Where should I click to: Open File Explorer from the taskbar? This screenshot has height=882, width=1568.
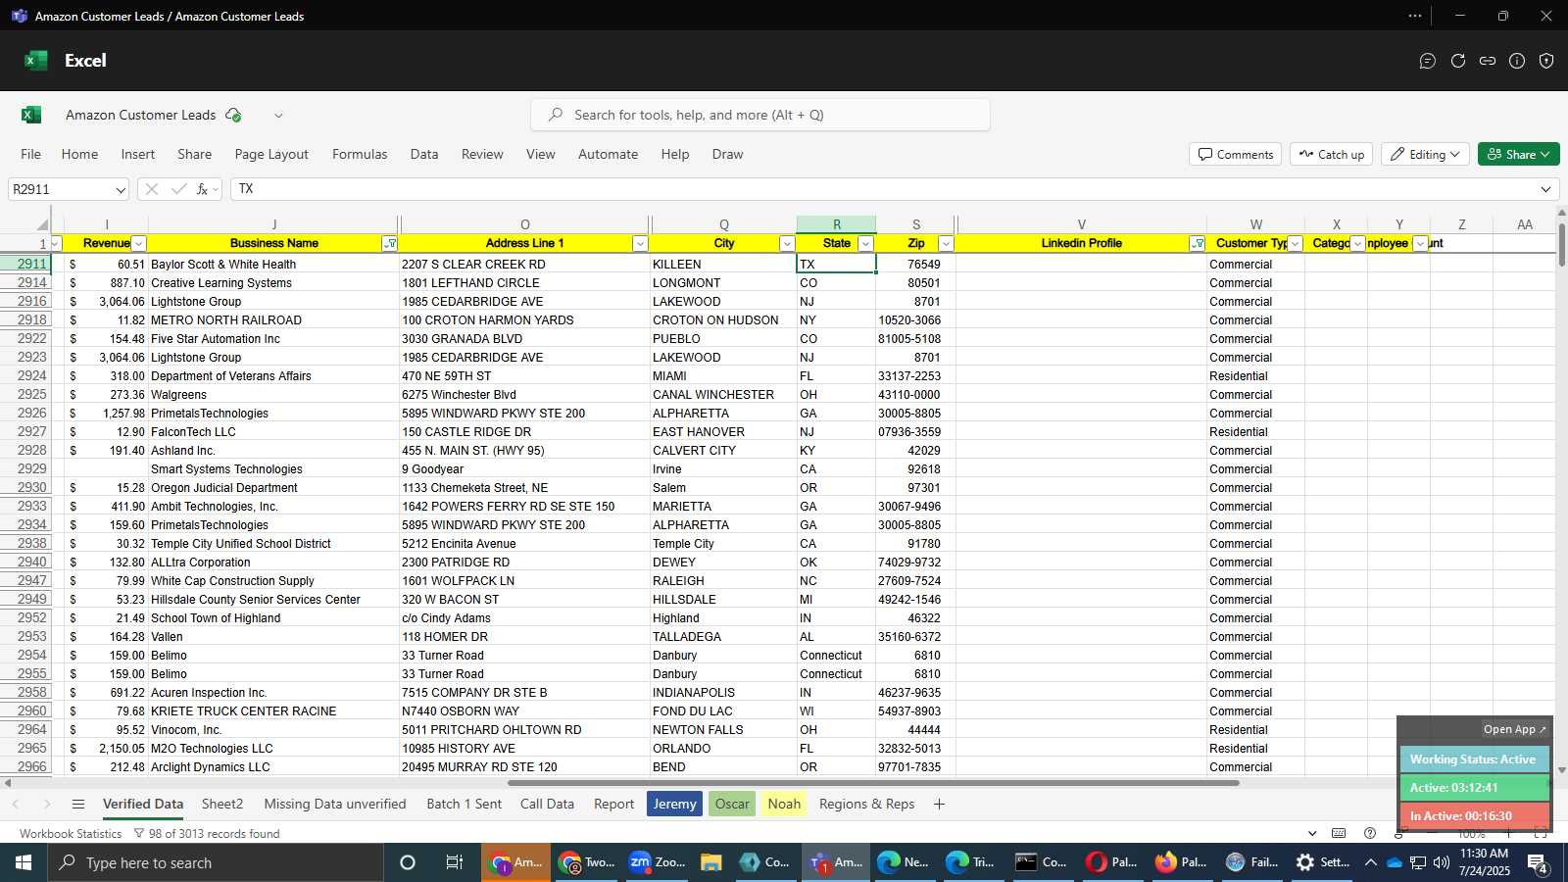point(711,862)
